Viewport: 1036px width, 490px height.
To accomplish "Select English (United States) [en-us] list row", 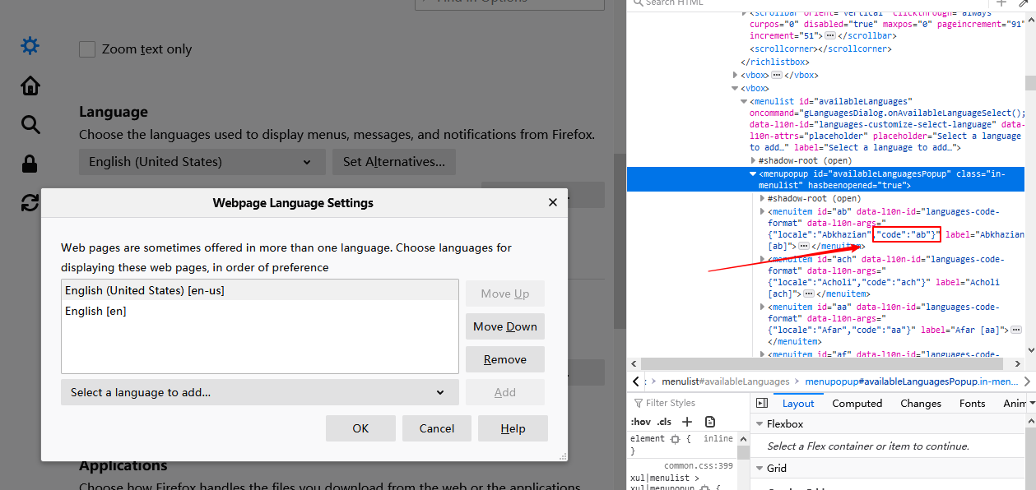I will (260, 290).
